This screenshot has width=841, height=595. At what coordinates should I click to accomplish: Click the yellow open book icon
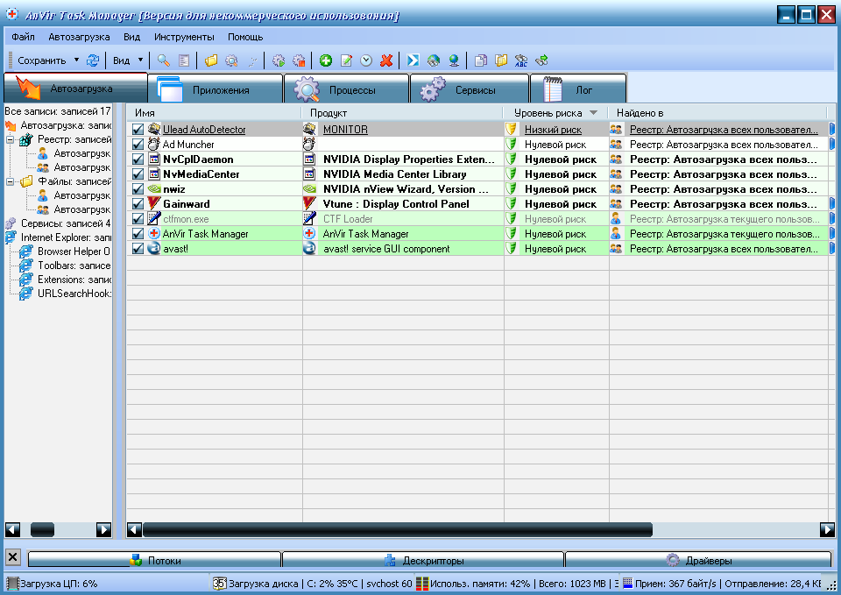point(501,60)
